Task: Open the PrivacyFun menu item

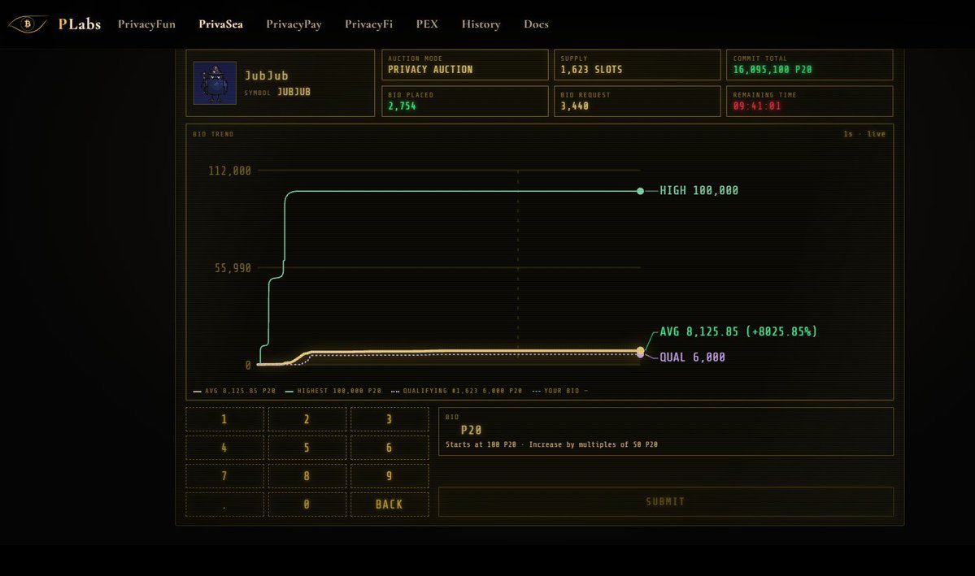Action: point(146,24)
